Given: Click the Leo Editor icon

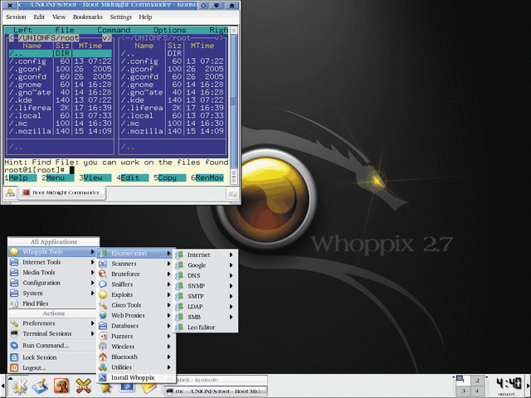Looking at the screenshot, I should pyautogui.click(x=179, y=328).
